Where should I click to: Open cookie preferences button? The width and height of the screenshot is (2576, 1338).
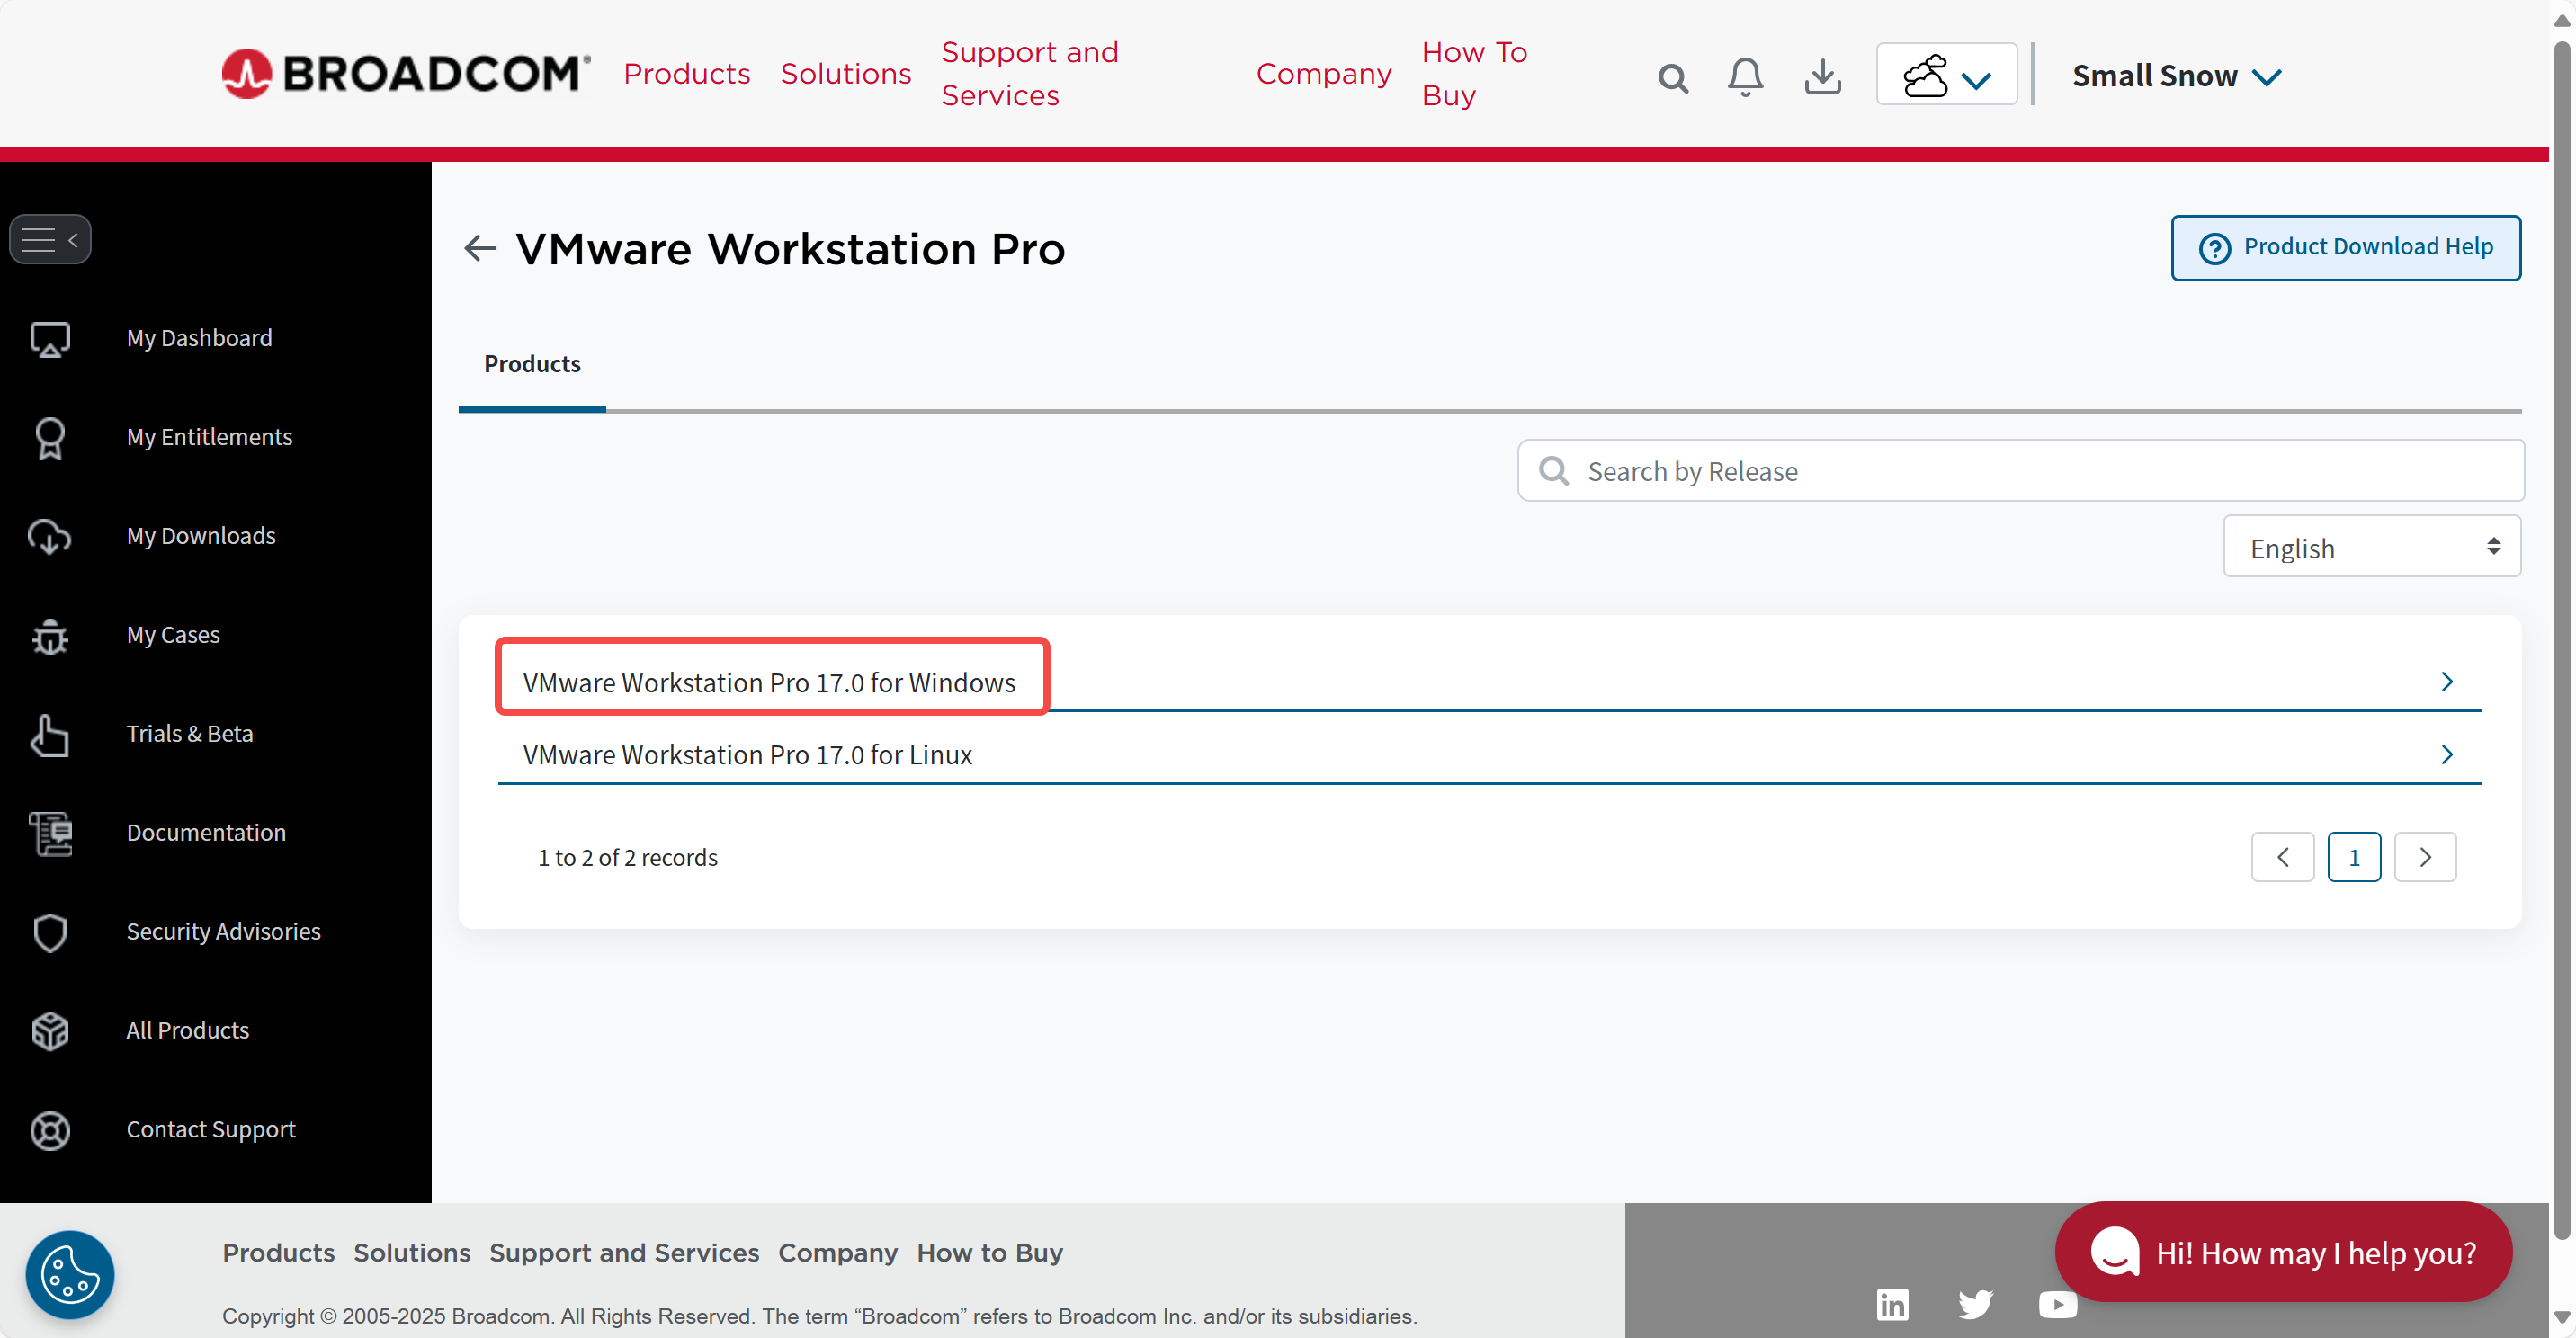70,1274
